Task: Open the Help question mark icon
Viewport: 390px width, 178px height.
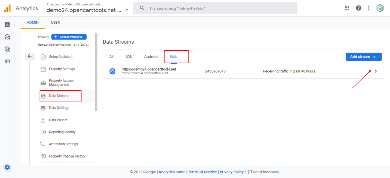Action: (358, 8)
